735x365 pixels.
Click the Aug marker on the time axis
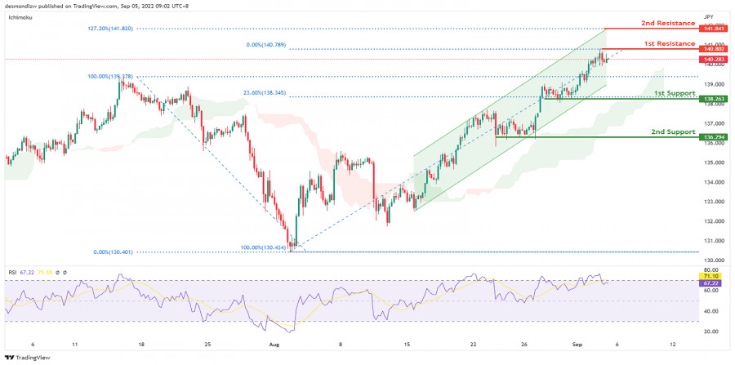click(273, 345)
